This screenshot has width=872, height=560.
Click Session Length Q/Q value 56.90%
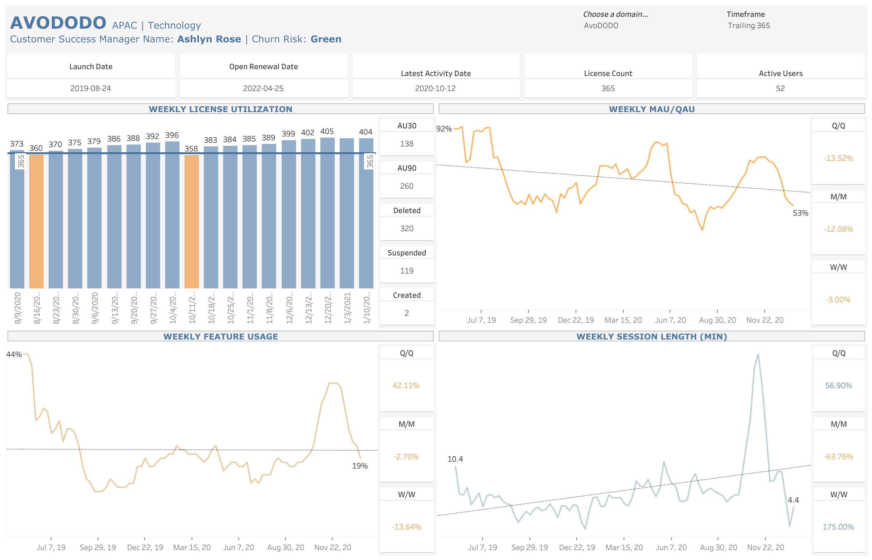click(839, 386)
